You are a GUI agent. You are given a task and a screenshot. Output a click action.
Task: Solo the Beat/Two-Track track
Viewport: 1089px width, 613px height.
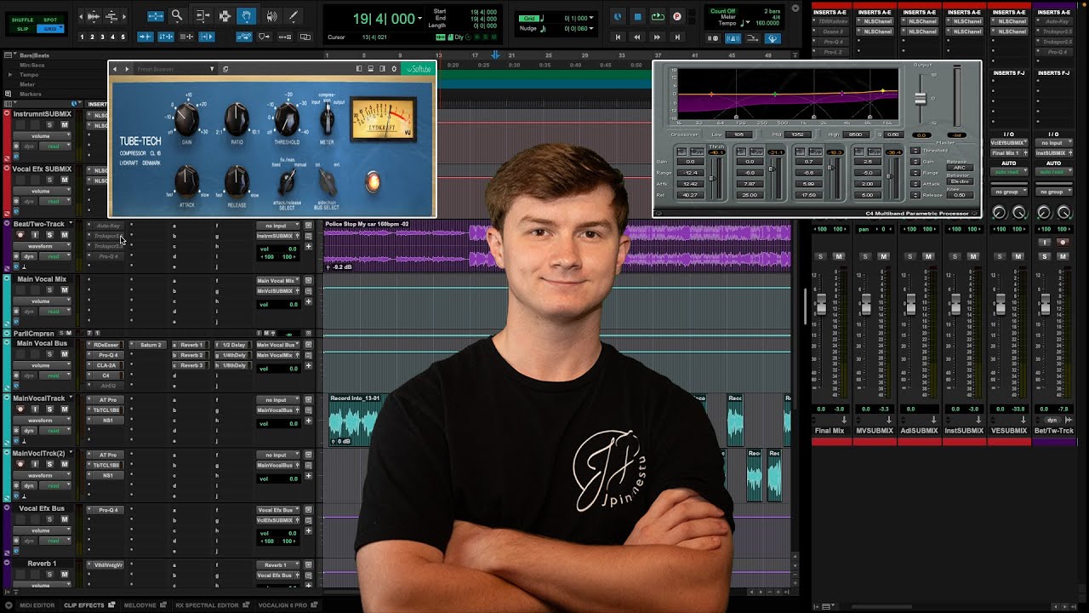click(49, 235)
